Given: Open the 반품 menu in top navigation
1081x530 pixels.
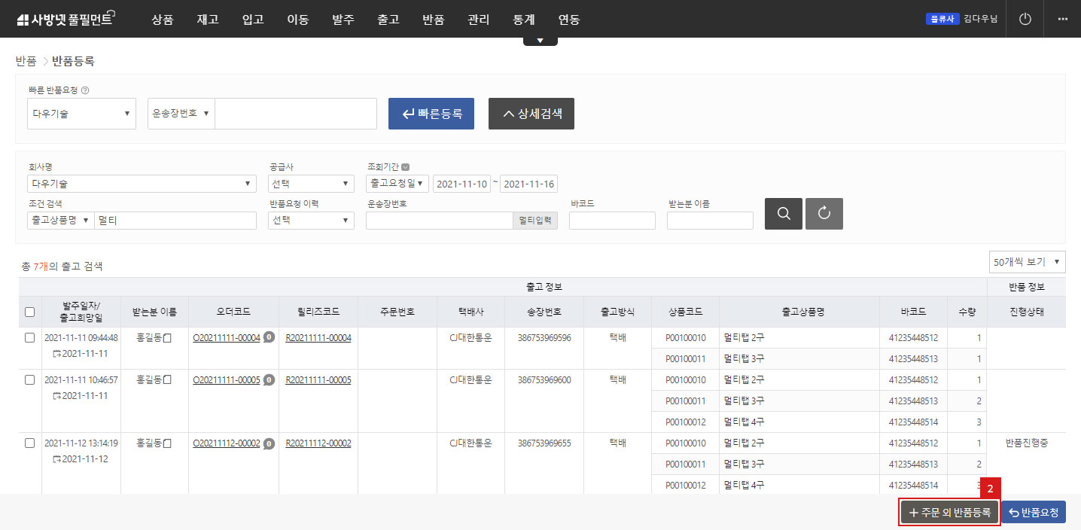Looking at the screenshot, I should coord(433,20).
